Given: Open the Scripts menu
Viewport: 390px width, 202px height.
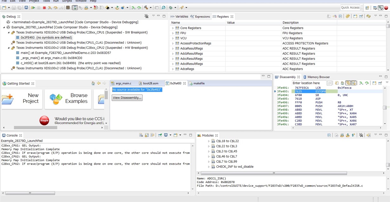Looking at the screenshot, I should [x=67, y=1].
